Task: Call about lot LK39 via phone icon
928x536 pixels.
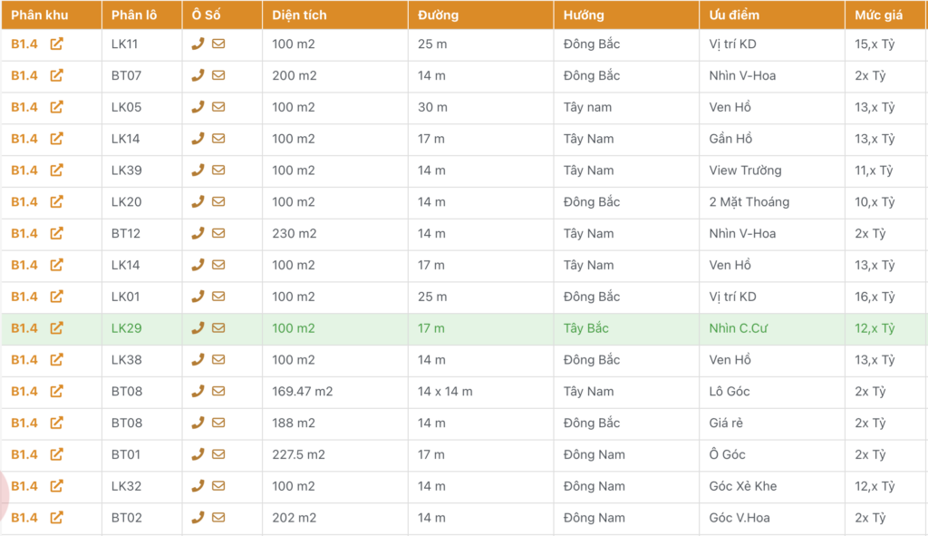Action: 198,170
